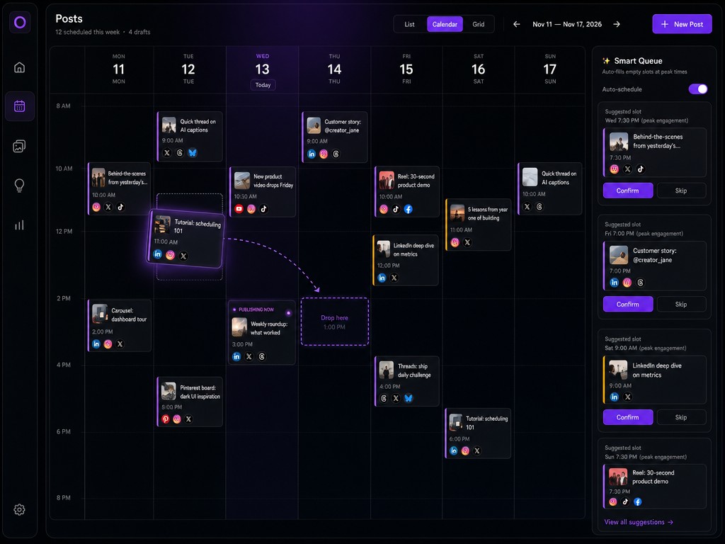Click LinkedIn icon on LinkedIn deep dive 12:00 PM post

pyautogui.click(x=382, y=278)
